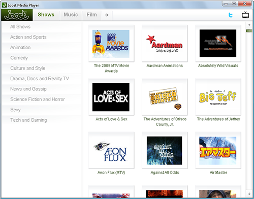Select Animation category
Image resolution: width=254 pixels, height=199 pixels.
click(42, 47)
